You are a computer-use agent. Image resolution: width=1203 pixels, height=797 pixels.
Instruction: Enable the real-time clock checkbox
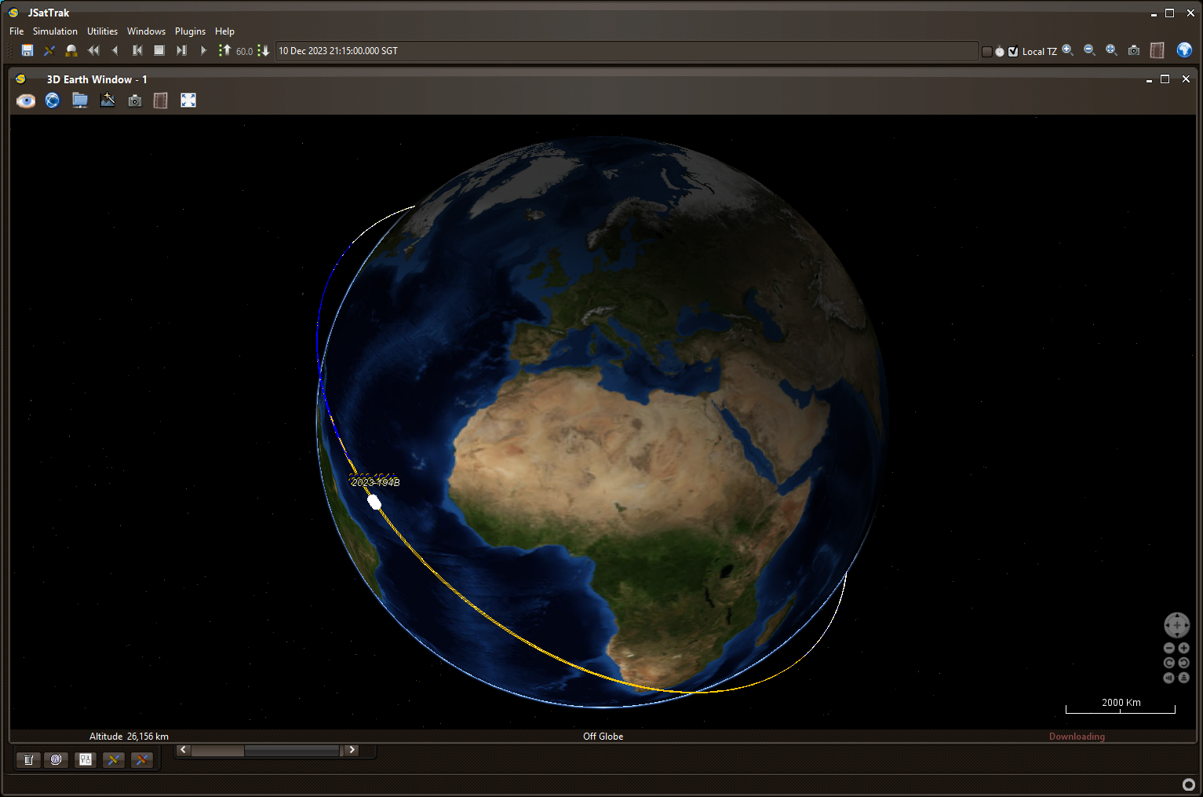(x=987, y=52)
